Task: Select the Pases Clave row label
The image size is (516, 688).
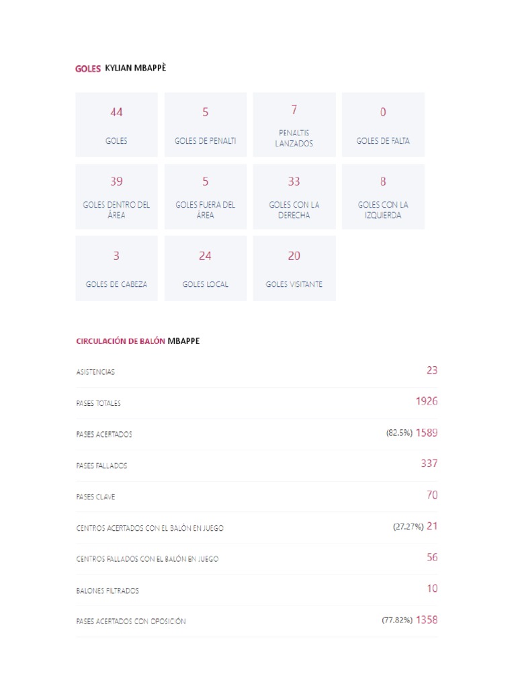Action: pos(95,497)
